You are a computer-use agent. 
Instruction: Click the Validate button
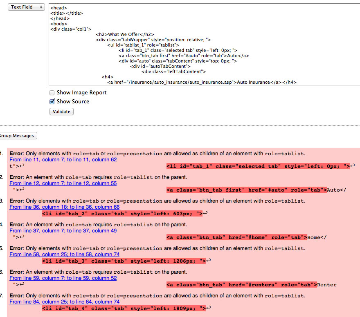61,111
